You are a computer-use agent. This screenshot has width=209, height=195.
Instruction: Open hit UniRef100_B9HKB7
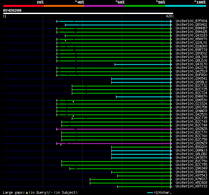[191, 28]
